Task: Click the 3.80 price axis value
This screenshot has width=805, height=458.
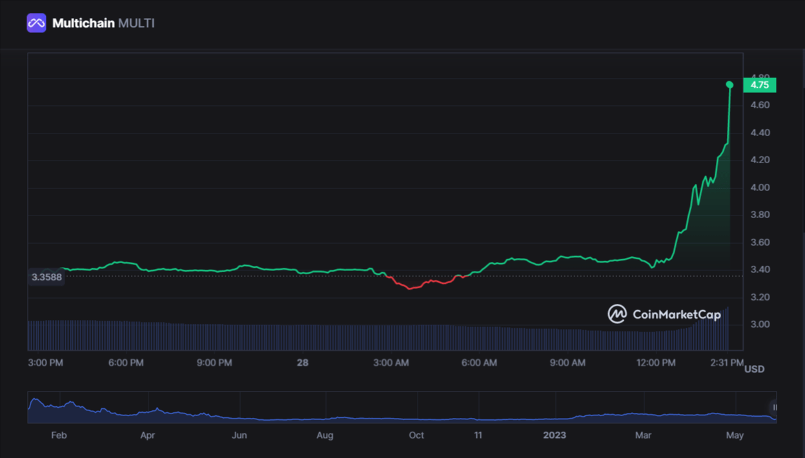Action: click(x=760, y=215)
